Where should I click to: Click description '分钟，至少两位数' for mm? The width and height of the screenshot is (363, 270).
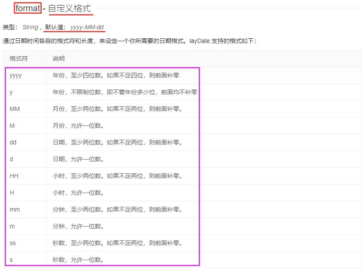point(117,209)
